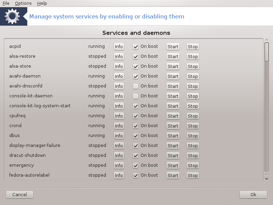Show Info for fedora-autorelabel
273x205 pixels.
[x=119, y=175]
